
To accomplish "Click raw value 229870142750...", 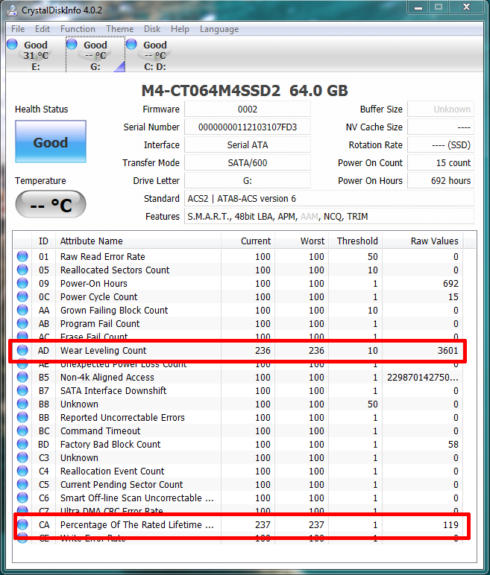I will coord(422,377).
